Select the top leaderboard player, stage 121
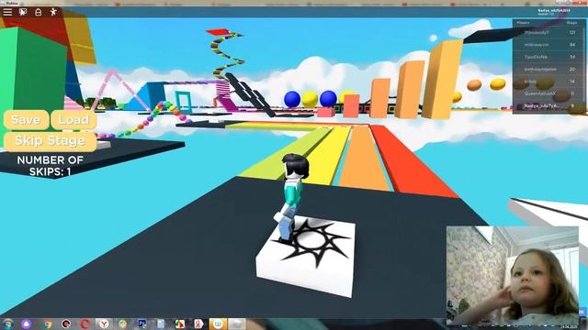Screen dimensions: 588x330 (548, 33)
